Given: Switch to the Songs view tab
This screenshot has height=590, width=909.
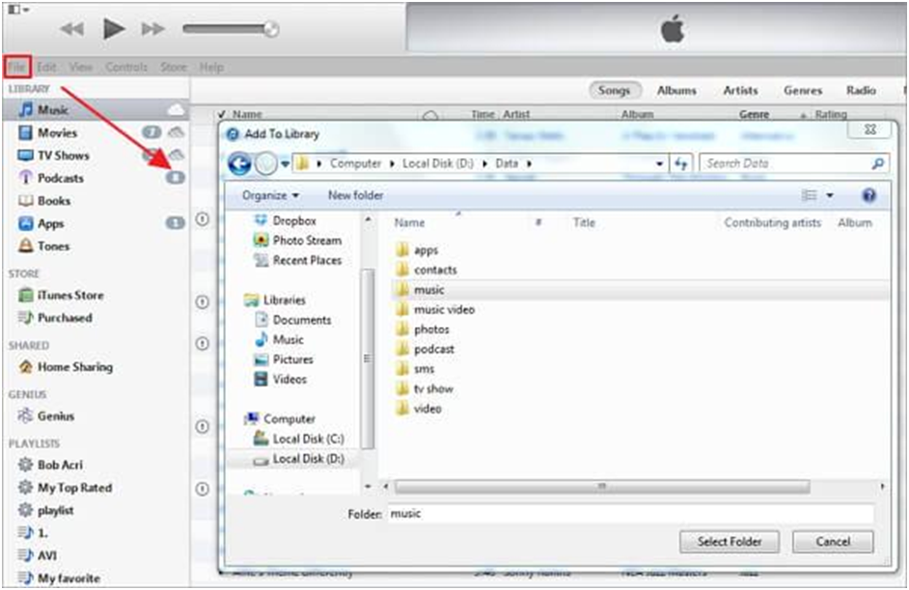Looking at the screenshot, I should tap(615, 91).
